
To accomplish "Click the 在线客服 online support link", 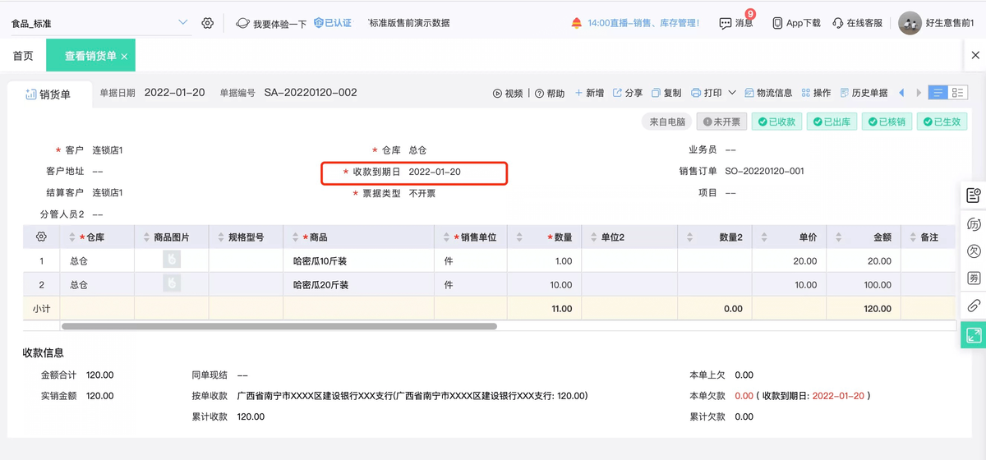I will (x=857, y=23).
